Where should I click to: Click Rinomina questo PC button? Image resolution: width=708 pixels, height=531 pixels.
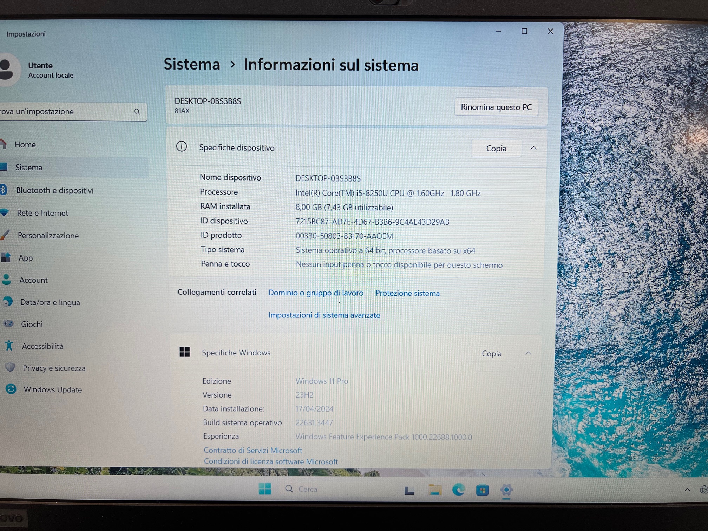tap(496, 107)
